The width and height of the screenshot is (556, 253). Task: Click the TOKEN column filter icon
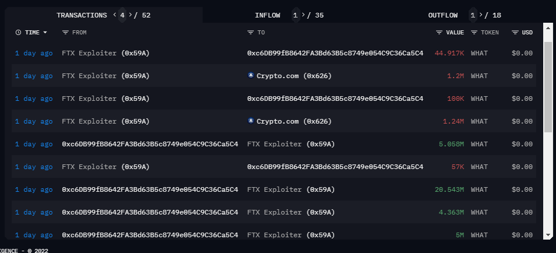[474, 33]
